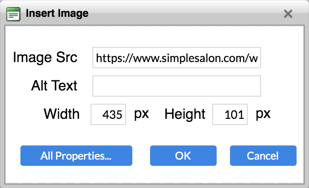This screenshot has height=188, width=309.
Task: Click the Height label
Action: click(x=185, y=114)
